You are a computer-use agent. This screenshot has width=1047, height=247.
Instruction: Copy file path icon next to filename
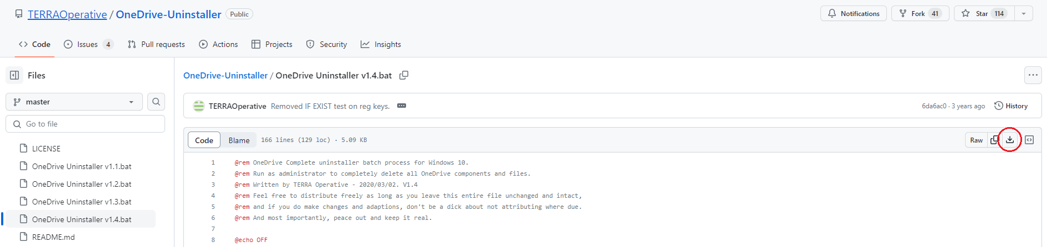(404, 75)
